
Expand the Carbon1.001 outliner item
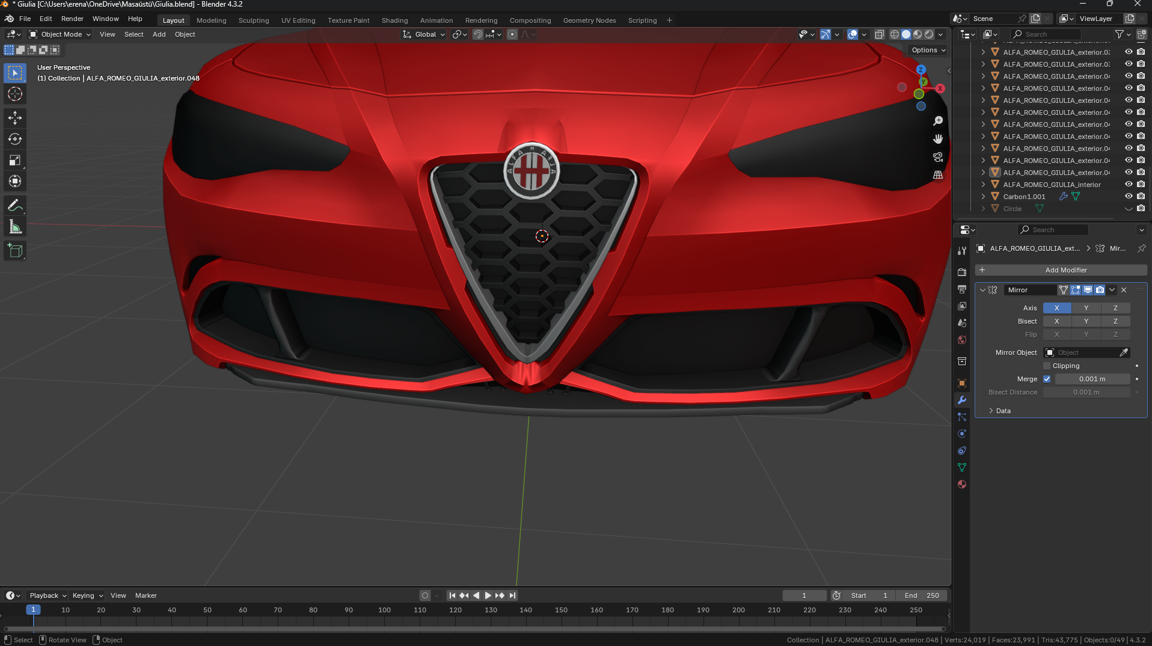click(983, 197)
